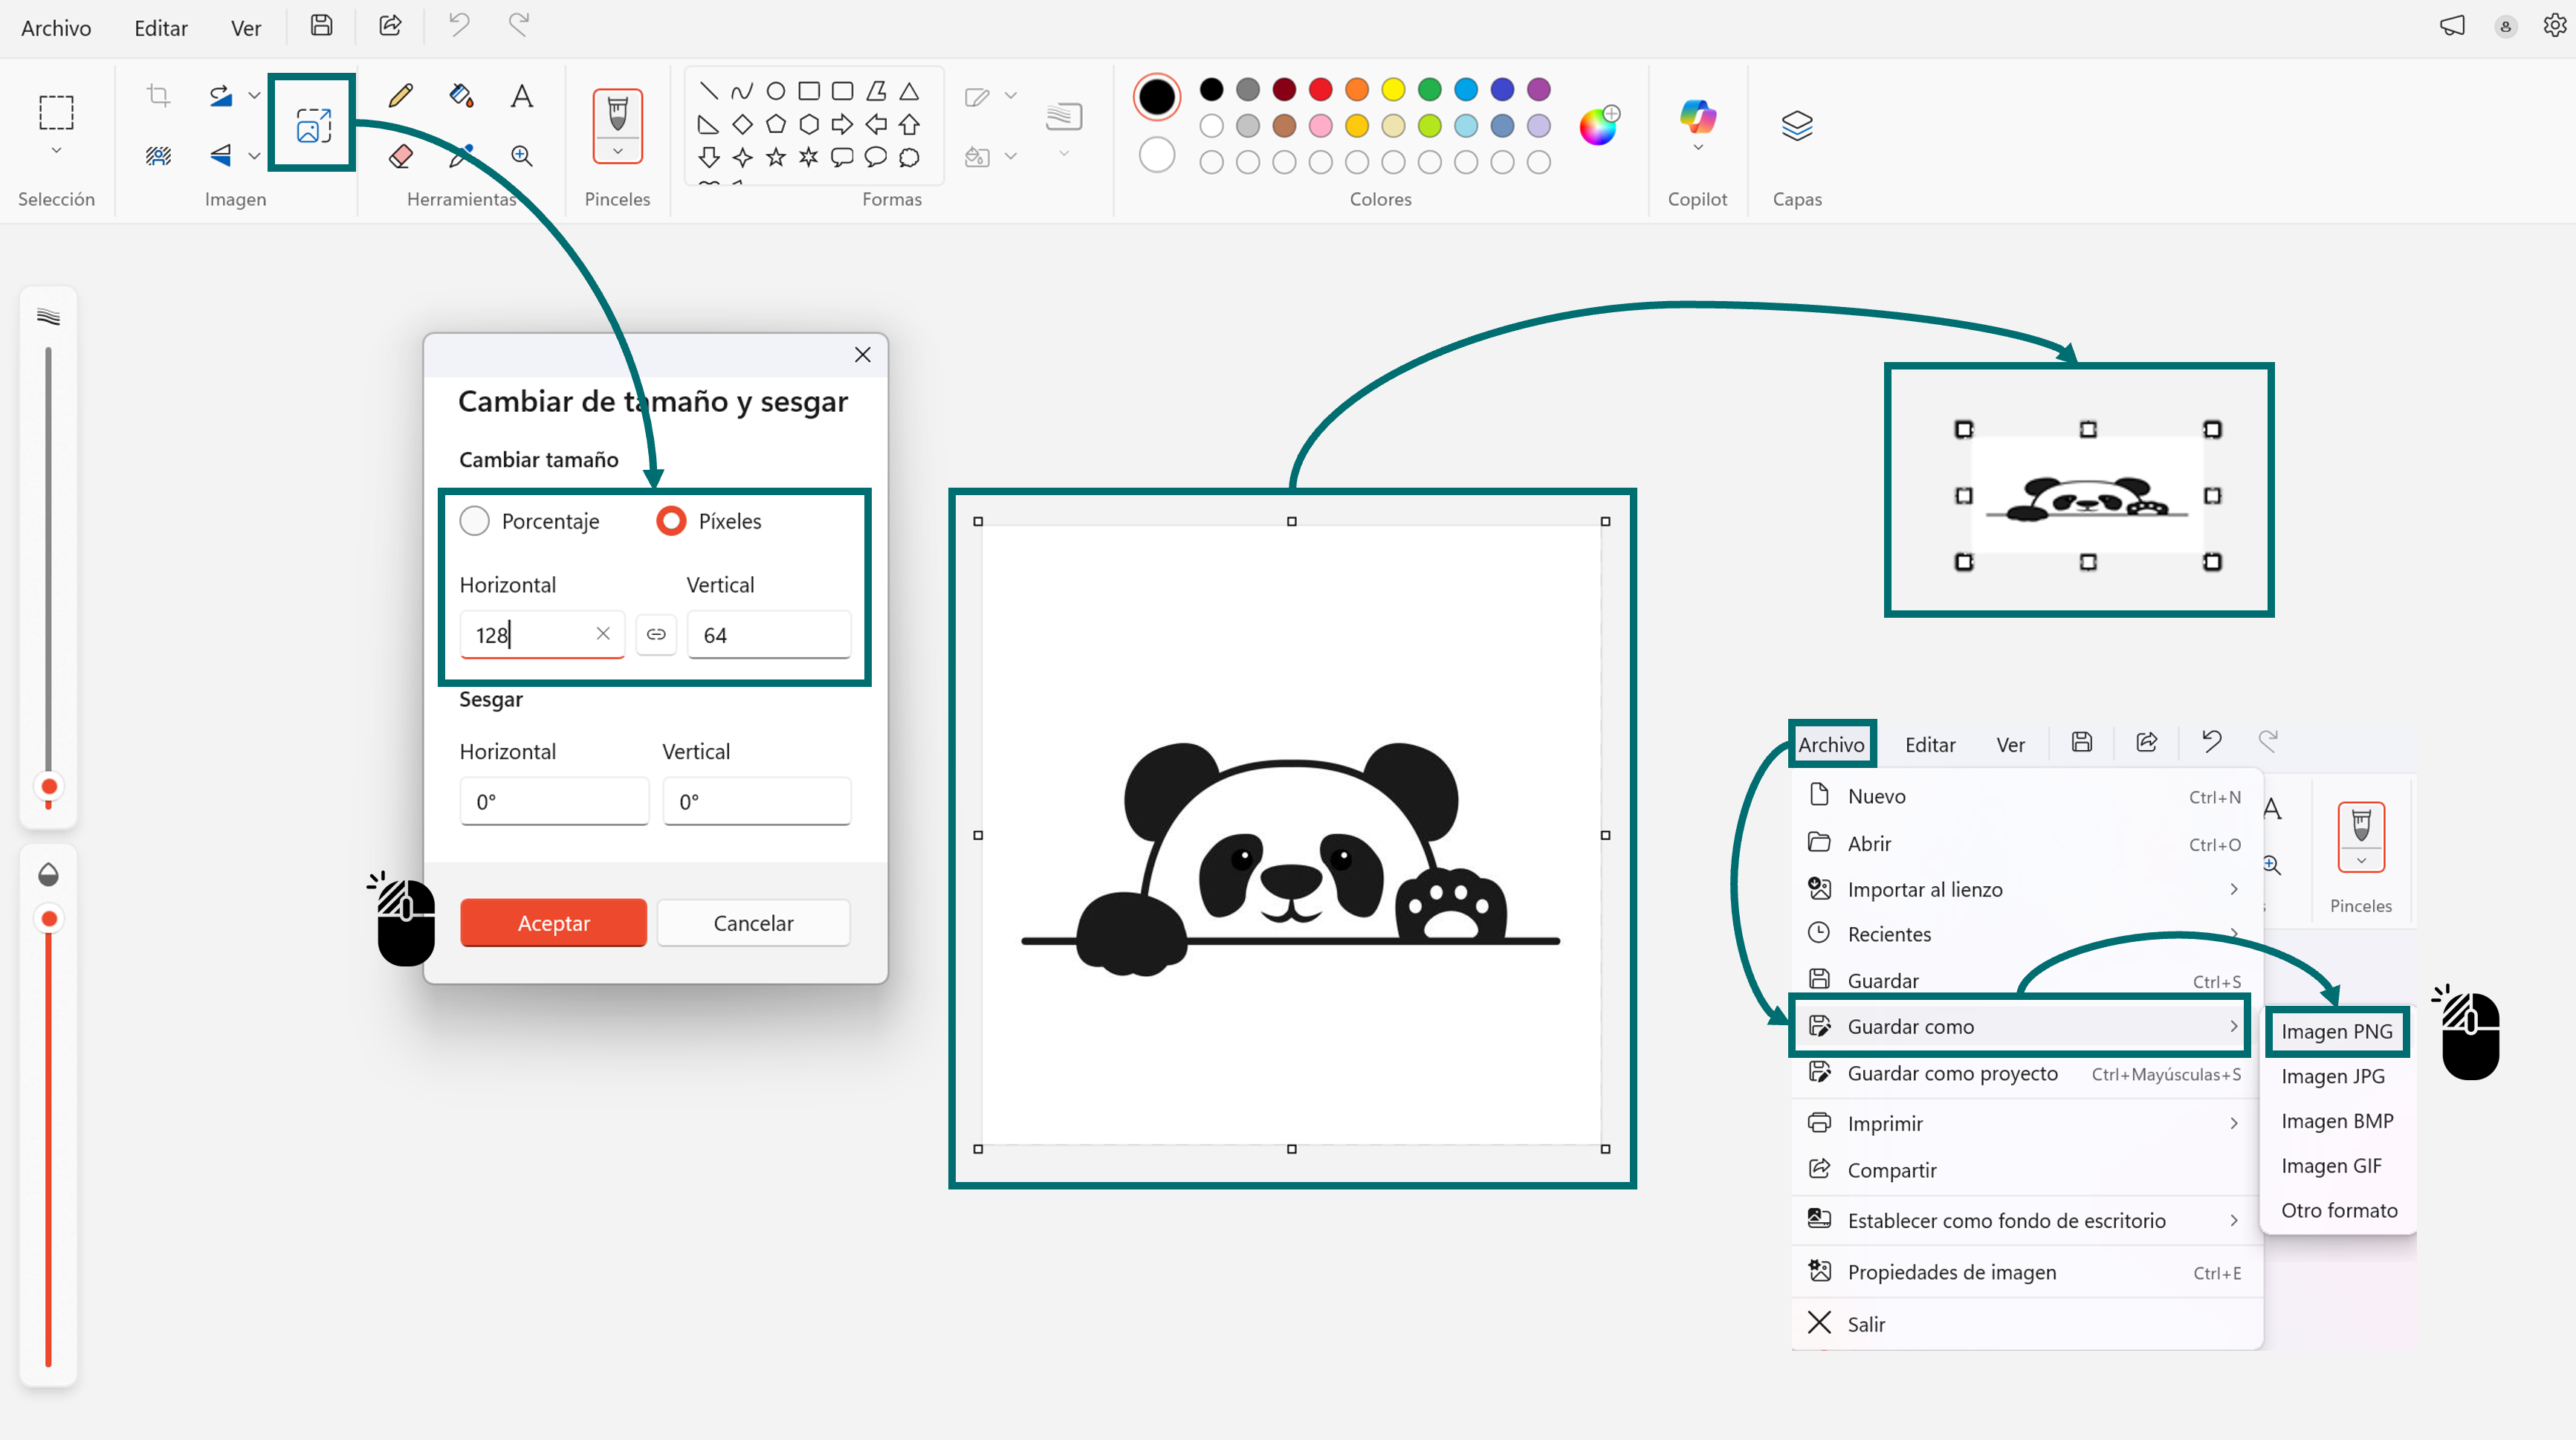This screenshot has width=2576, height=1440.
Task: Expand the Selección dropdown arrow
Action: [56, 150]
